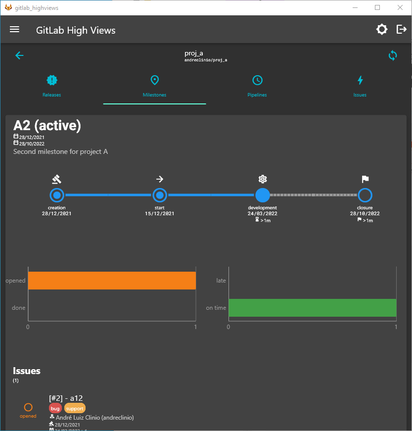Click the 'late' chart axis label

221,281
